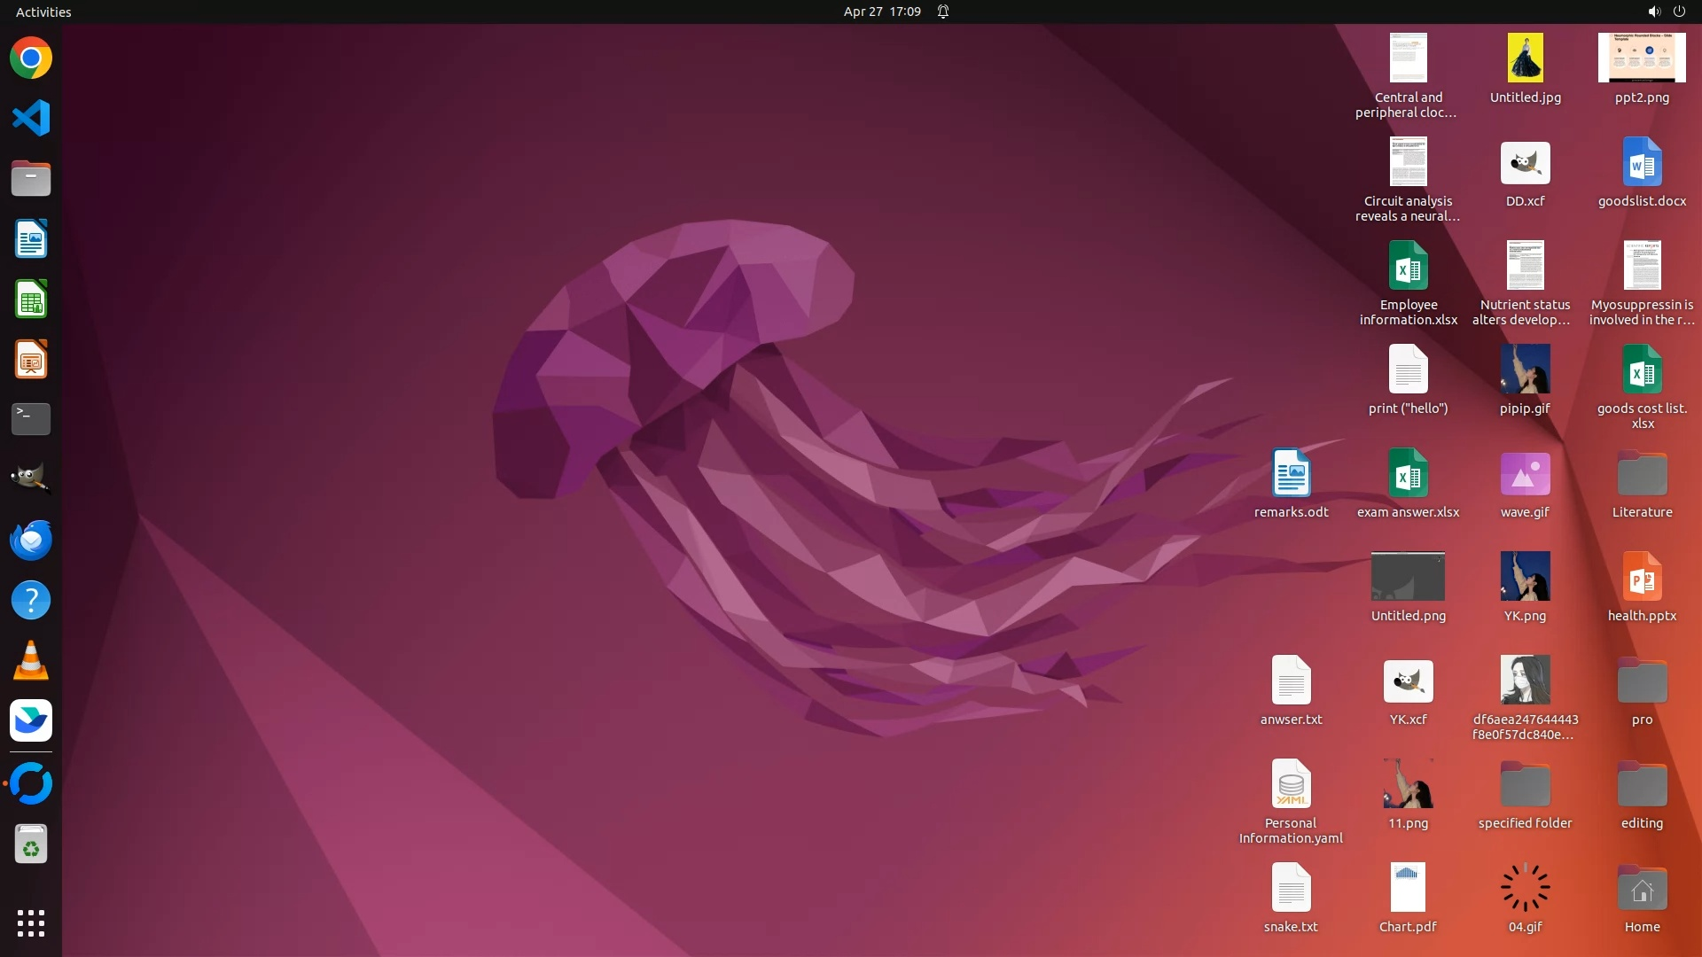Show the applications grid
The width and height of the screenshot is (1702, 957).
(31, 923)
